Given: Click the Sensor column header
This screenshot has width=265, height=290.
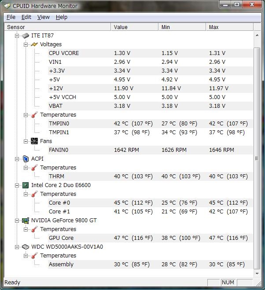Looking at the screenshot, I should pyautogui.click(x=57, y=27).
